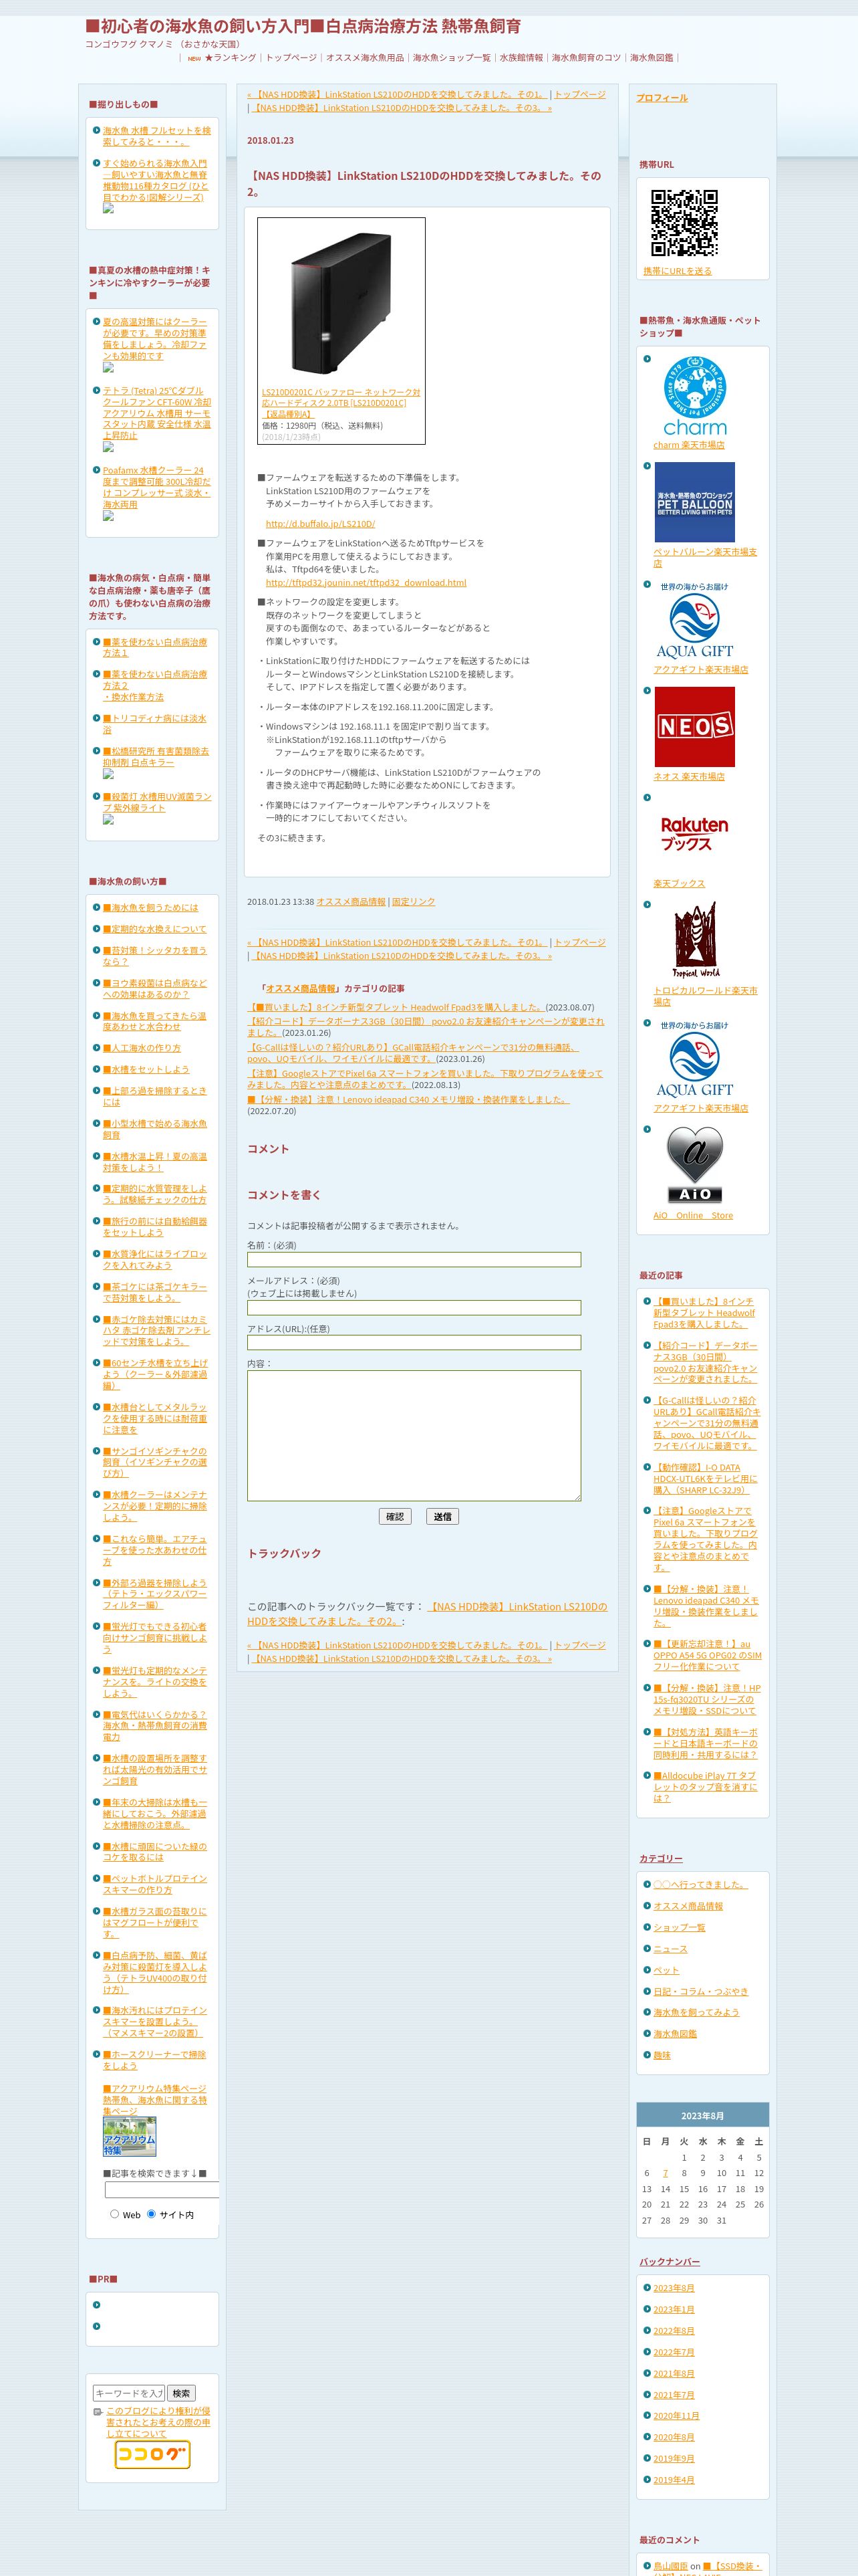Open the 楽天ブックス text link
Viewport: 858px width, 2576px height.
click(679, 883)
